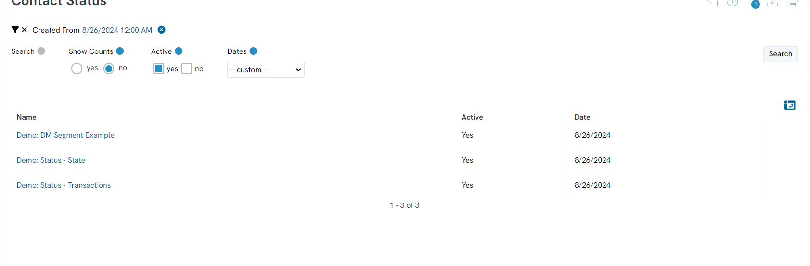810x266 pixels.
Task: Uncheck the Active yes checkbox
Action: pyautogui.click(x=158, y=69)
